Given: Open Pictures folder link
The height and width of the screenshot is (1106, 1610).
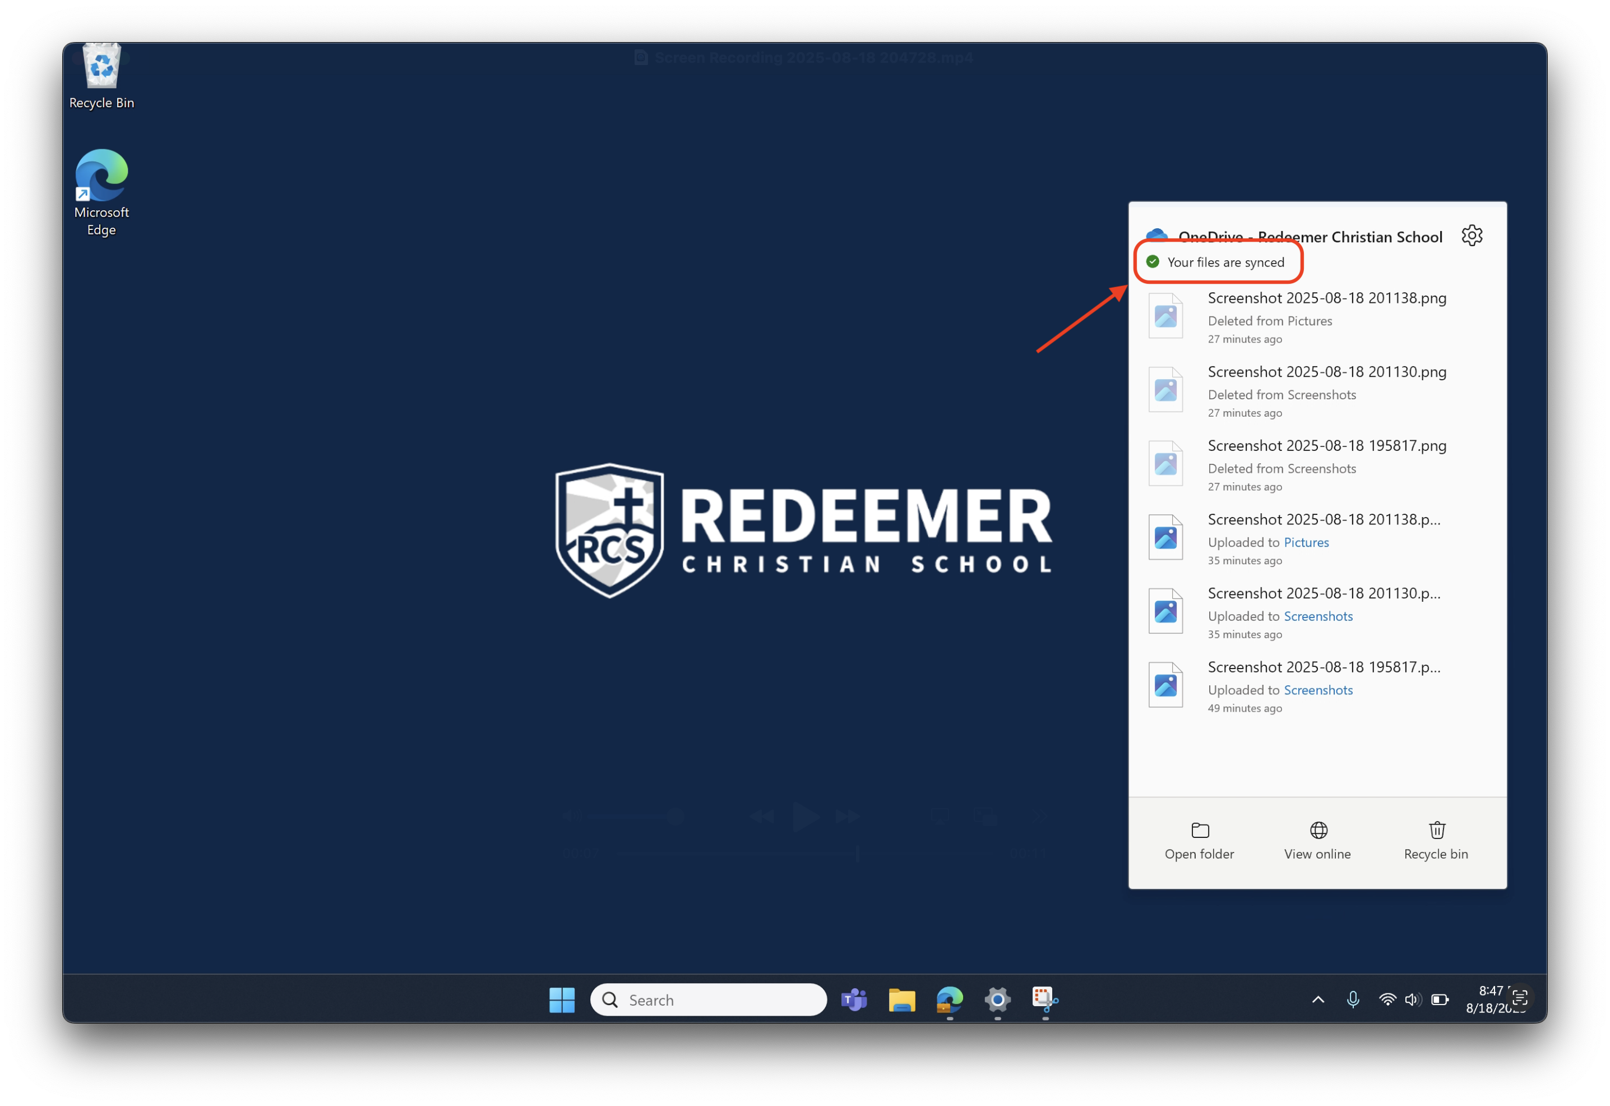Looking at the screenshot, I should click(1306, 542).
